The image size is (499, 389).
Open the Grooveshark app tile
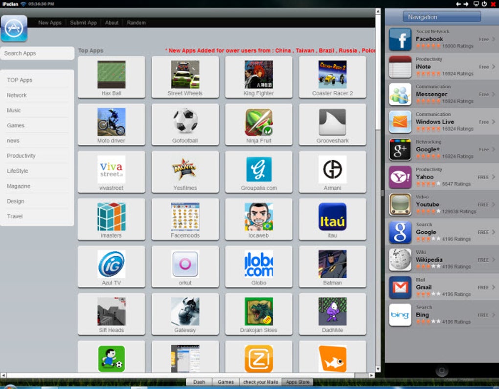pyautogui.click(x=333, y=124)
